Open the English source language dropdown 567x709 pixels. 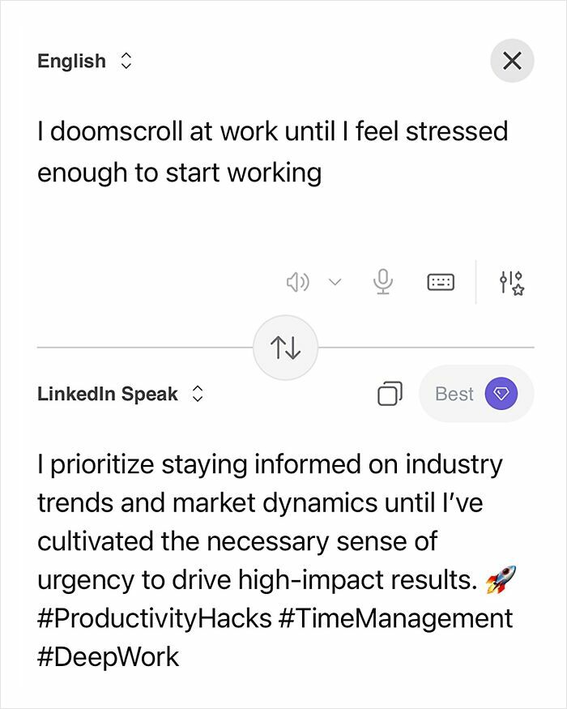85,61
